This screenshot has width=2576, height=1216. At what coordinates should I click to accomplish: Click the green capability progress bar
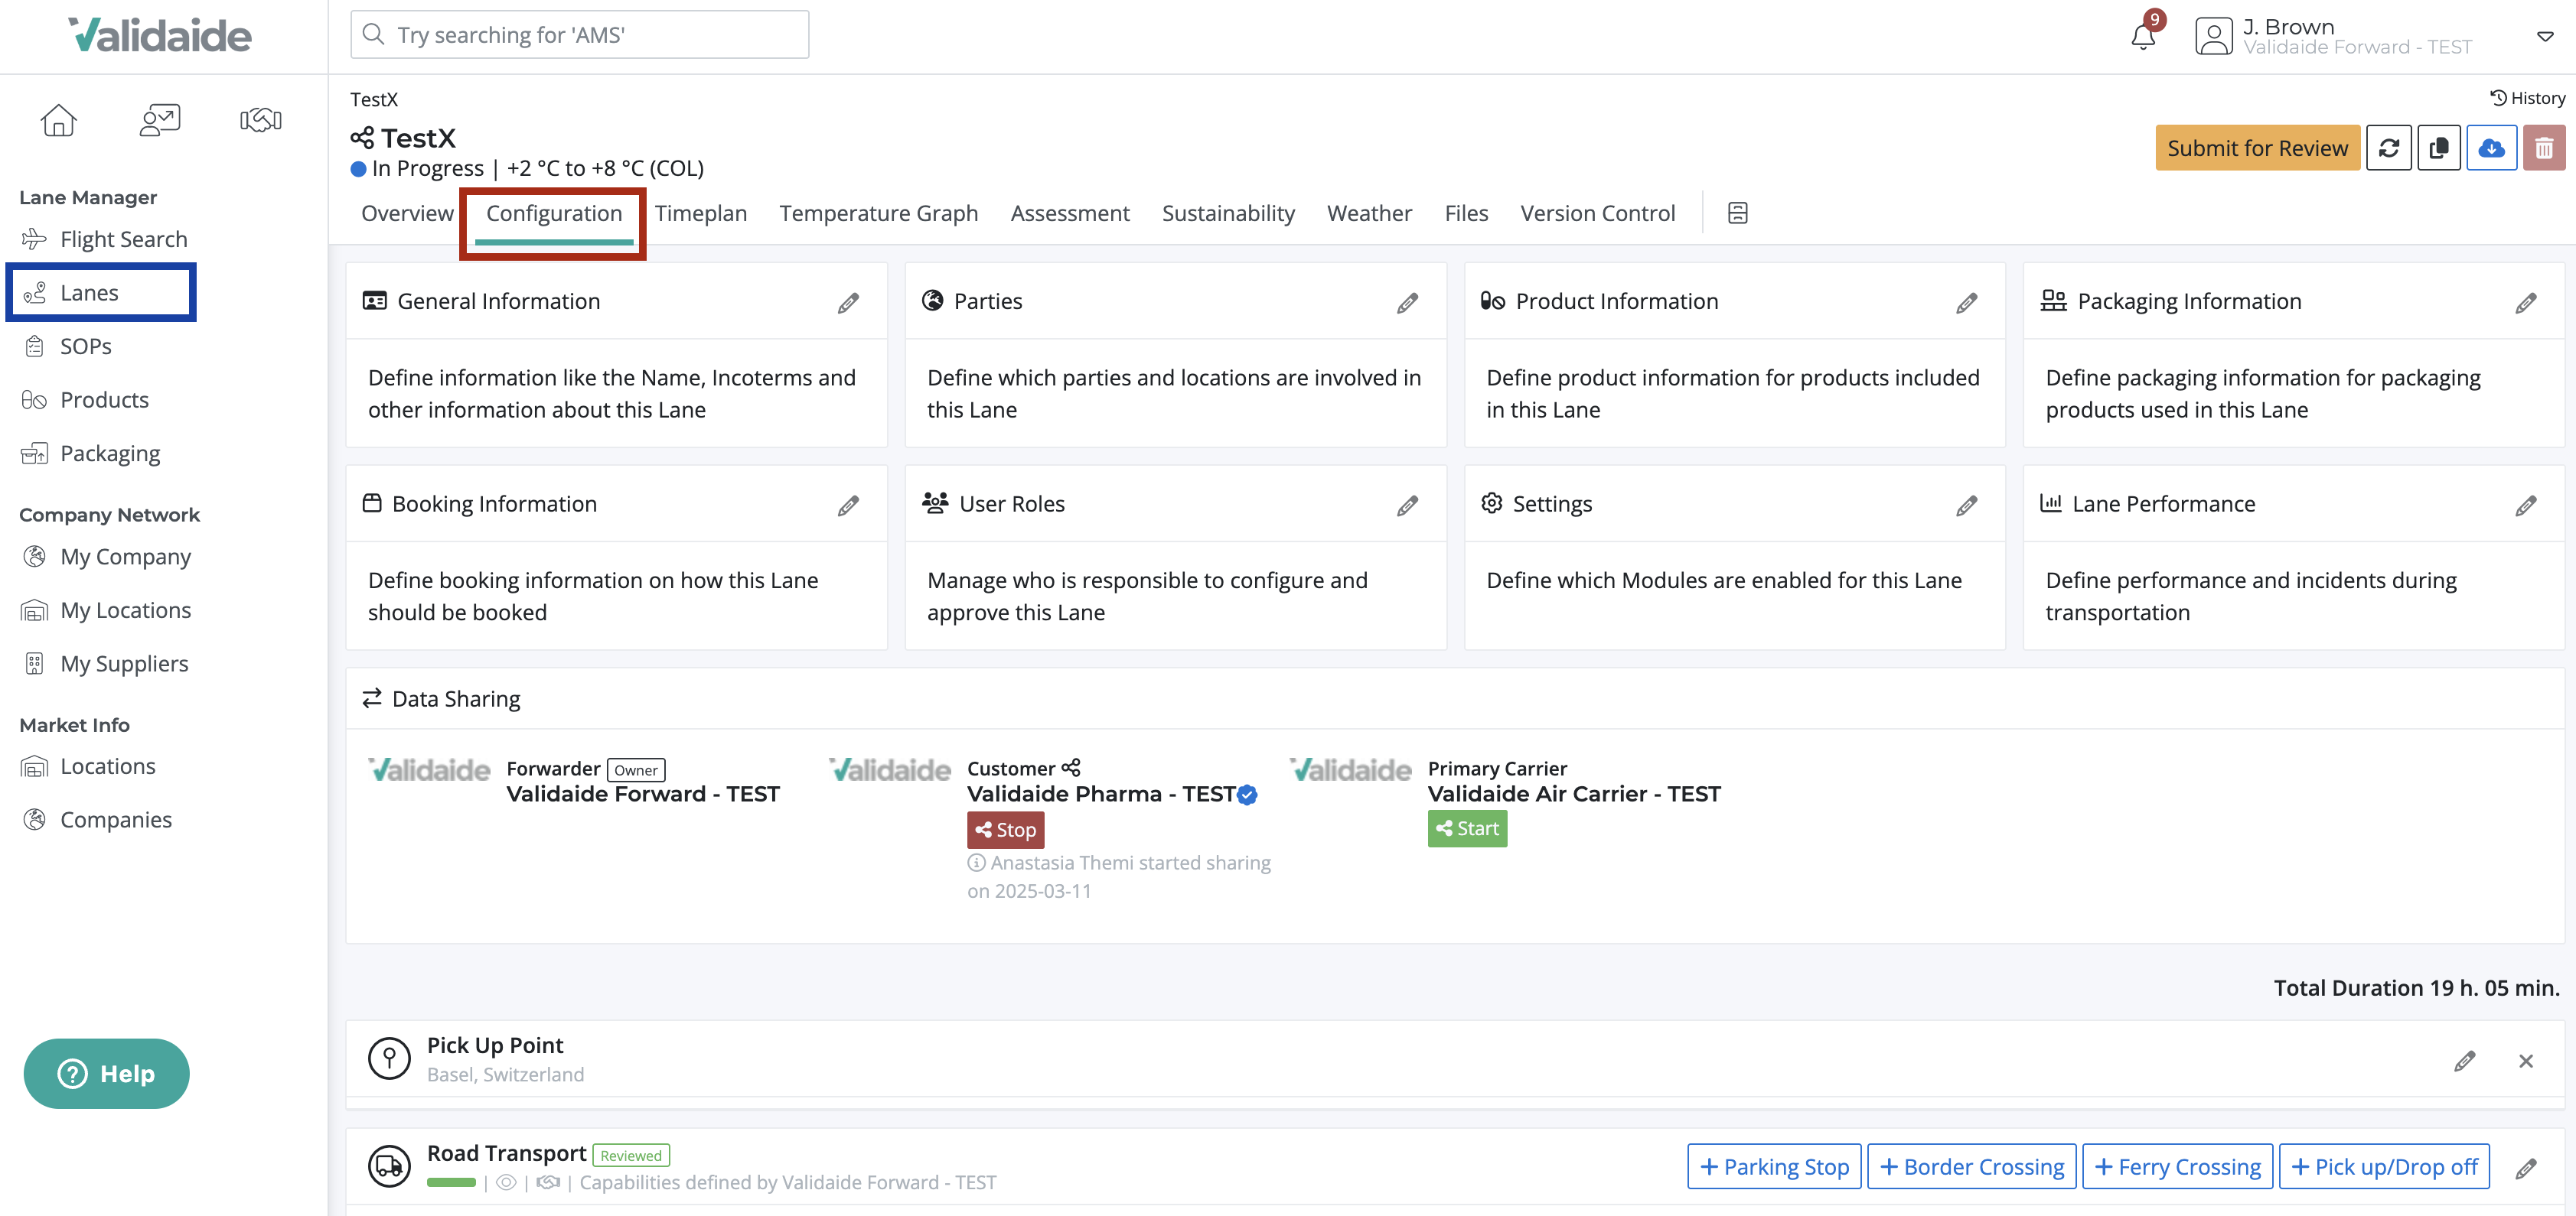click(x=452, y=1182)
